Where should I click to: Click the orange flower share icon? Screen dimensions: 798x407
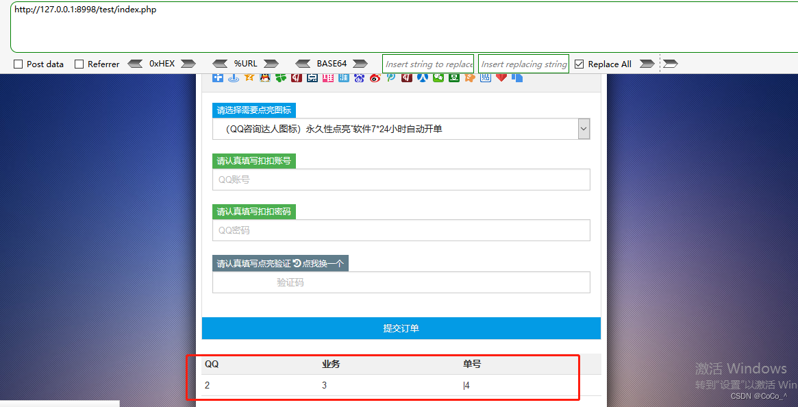coord(470,77)
